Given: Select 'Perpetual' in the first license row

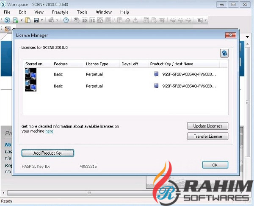Looking at the screenshot, I should click(x=94, y=74).
